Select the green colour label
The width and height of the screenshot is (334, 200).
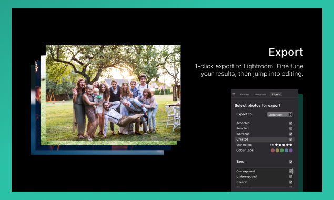point(282,151)
